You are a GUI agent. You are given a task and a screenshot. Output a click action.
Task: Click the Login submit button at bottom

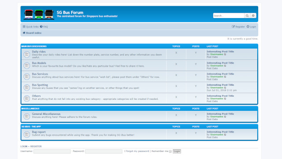[177, 151]
